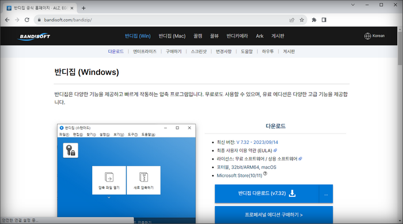Open 게시판 in the black top navigation
Screen dimensions: 403x224
[x=278, y=36]
